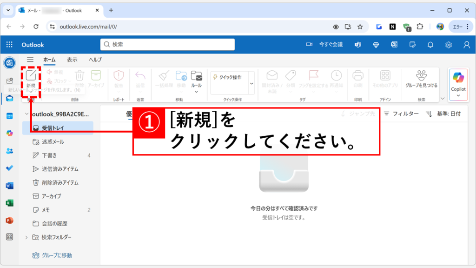Viewport: 476px width, 268px height.
Task: Open PowerPoint in left app rail
Action: 9,220
